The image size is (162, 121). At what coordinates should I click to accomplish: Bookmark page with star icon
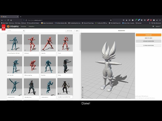[111, 20]
